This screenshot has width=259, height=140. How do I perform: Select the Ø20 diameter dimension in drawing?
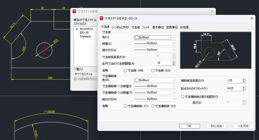point(56,41)
